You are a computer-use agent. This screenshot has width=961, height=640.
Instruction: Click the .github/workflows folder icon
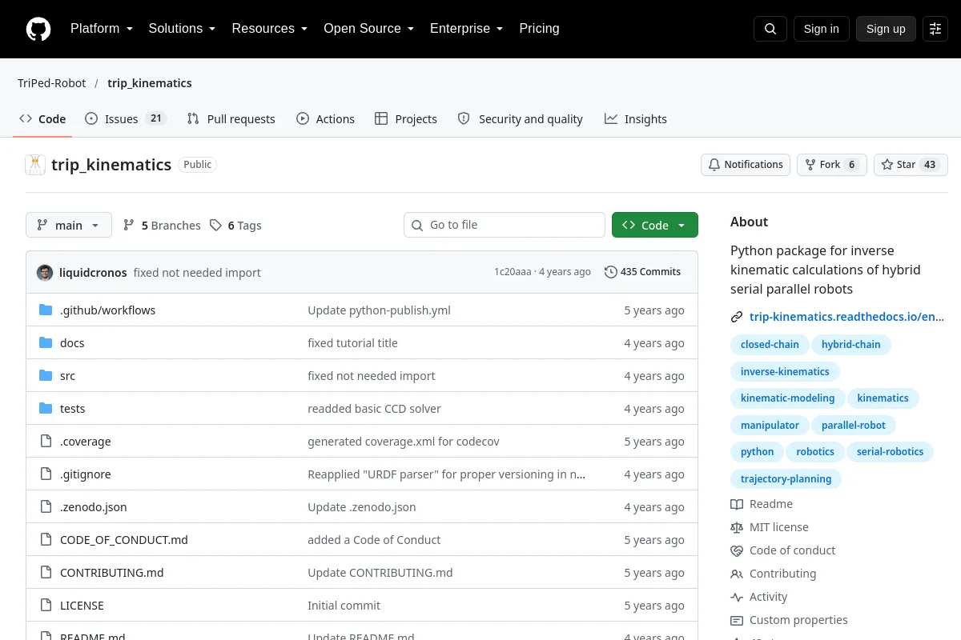[46, 310]
